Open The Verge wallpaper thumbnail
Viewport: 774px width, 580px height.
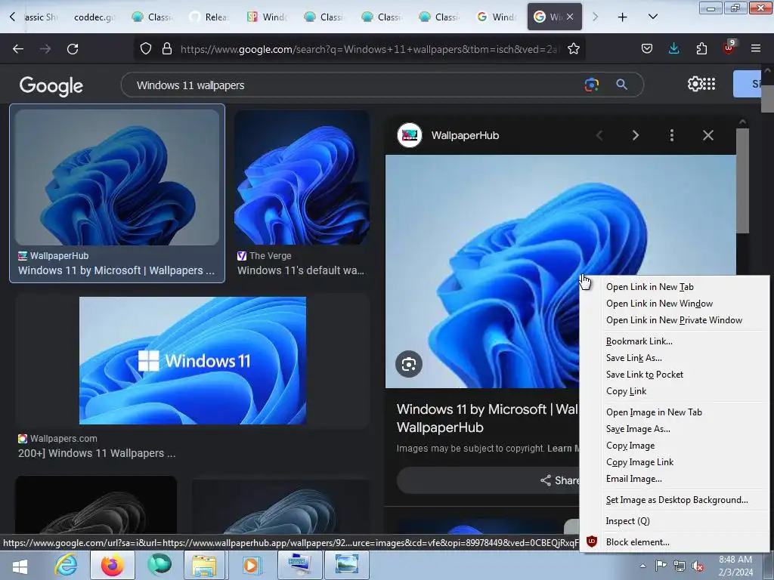pyautogui.click(x=302, y=177)
